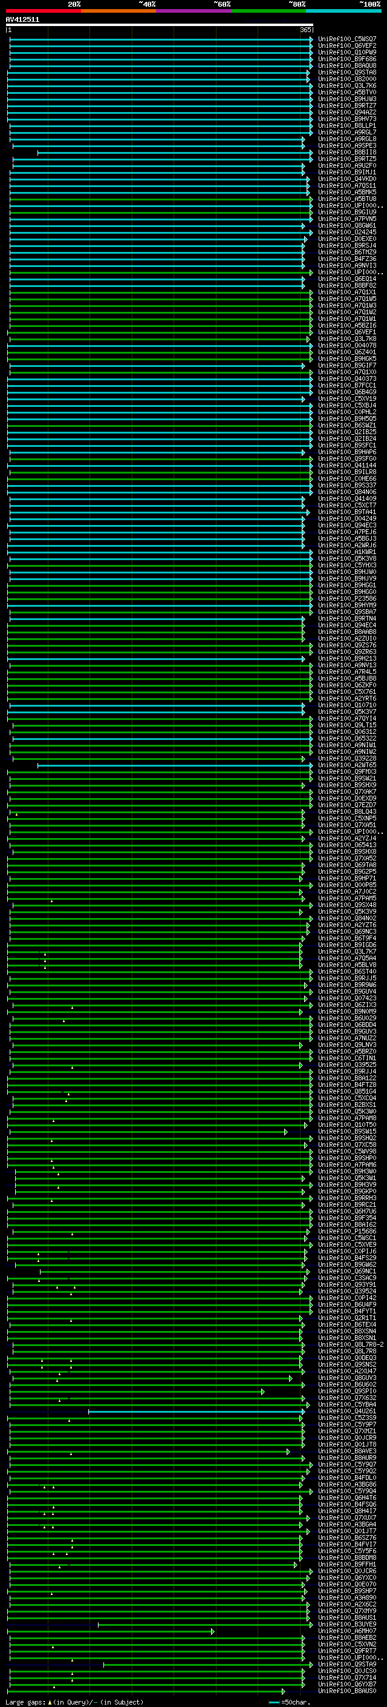The image size is (387, 1707).
Task: Open hit UniRef100_B8AQU8
Action: pos(347,65)
